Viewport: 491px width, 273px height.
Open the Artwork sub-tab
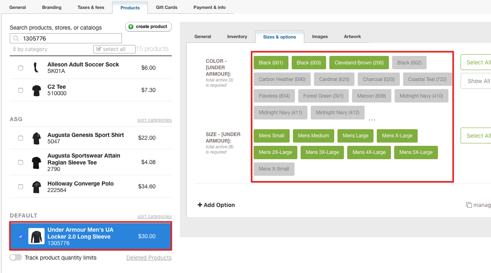click(x=352, y=36)
